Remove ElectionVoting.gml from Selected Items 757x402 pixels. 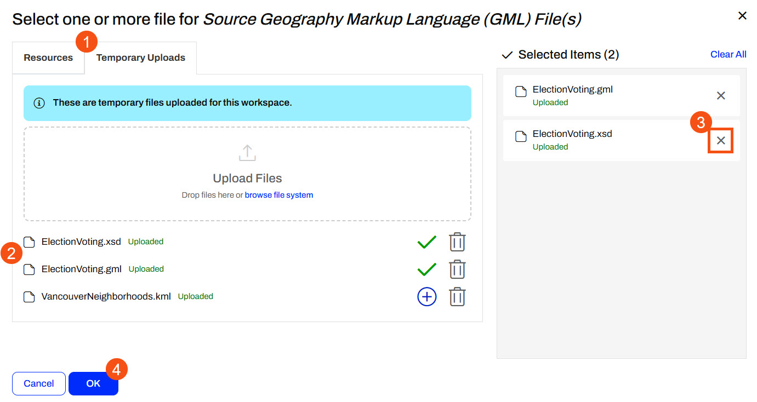tap(721, 96)
